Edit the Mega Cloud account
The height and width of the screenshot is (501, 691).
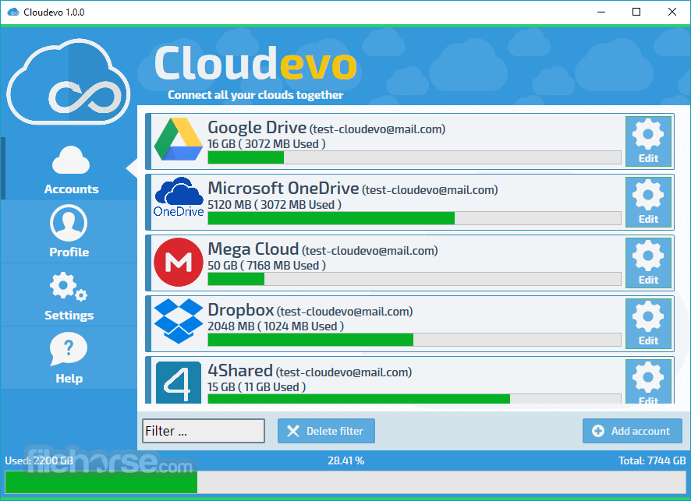[648, 263]
